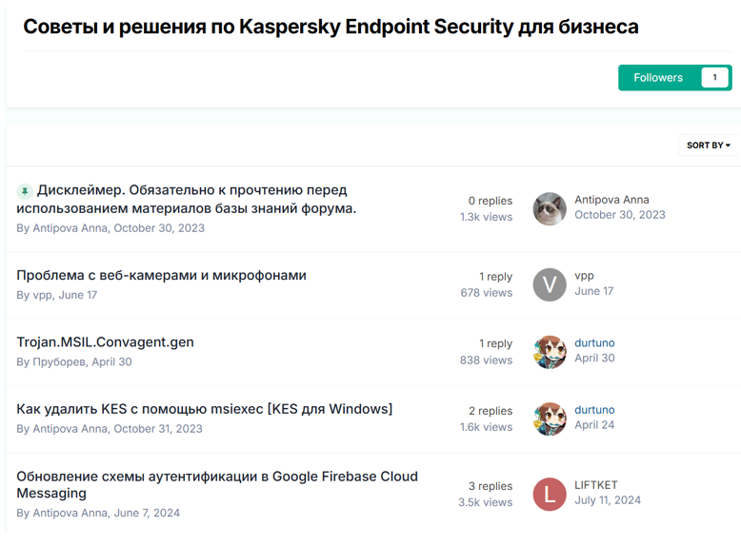Expand the Sort By dropdown
Screen dimensions: 741x546
pos(709,146)
